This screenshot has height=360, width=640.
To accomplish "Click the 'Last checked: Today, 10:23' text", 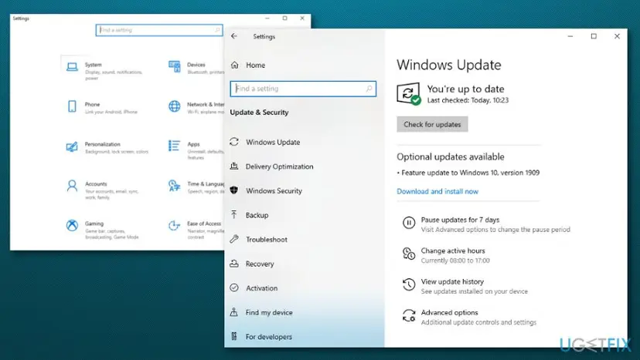I will click(468, 100).
